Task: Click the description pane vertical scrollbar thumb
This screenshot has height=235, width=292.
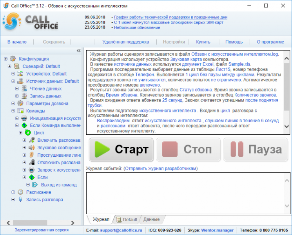Action: [x=287, y=87]
